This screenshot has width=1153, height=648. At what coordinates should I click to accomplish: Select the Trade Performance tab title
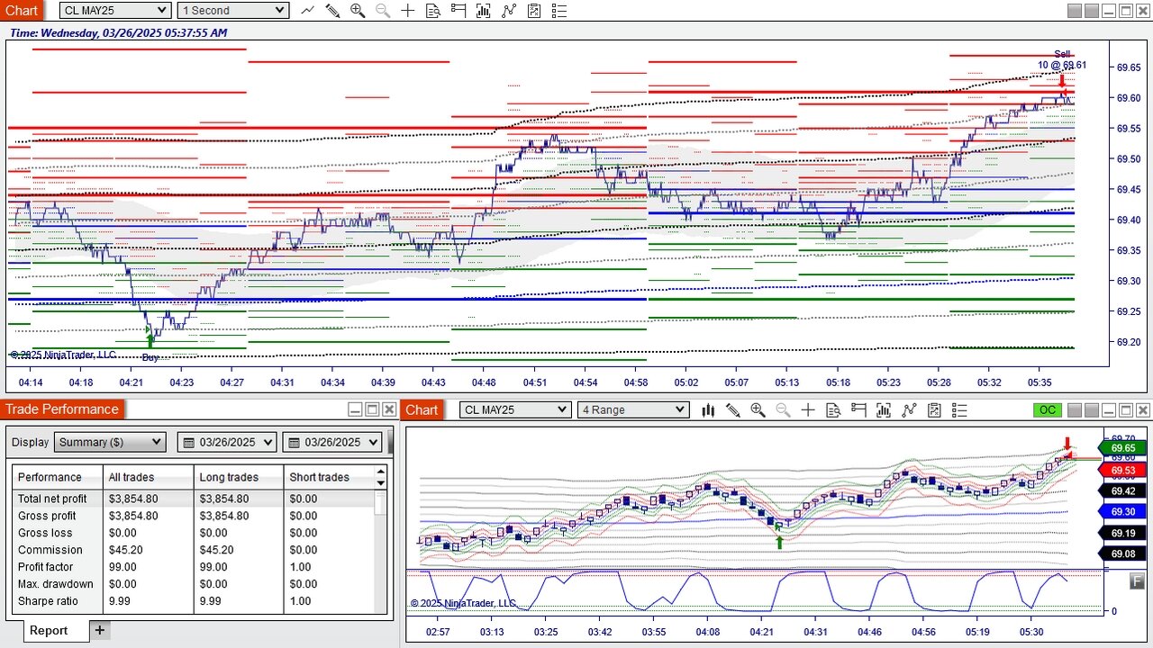pyautogui.click(x=61, y=409)
